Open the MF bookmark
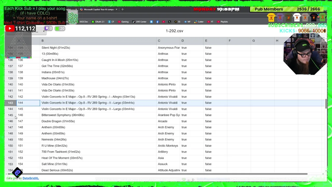 click(187, 22)
